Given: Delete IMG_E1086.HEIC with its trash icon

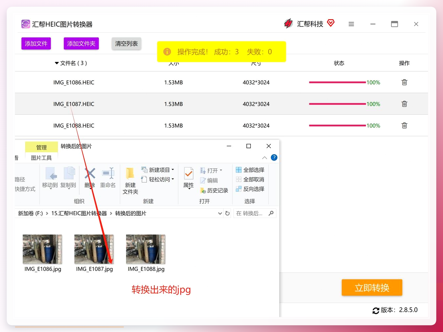Looking at the screenshot, I should tap(404, 82).
